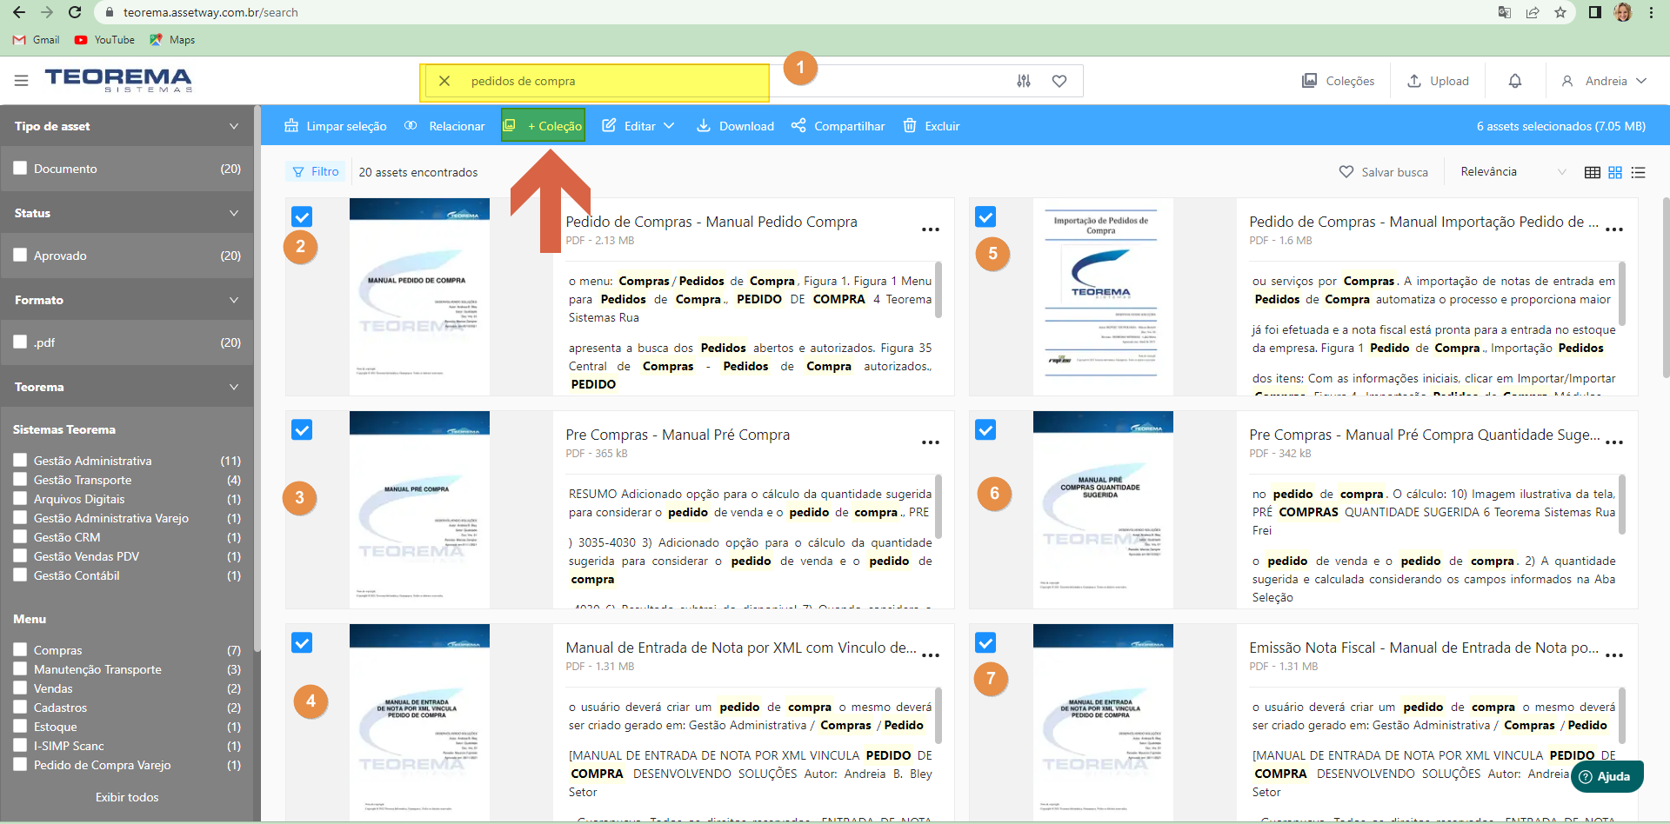The image size is (1670, 824).
Task: Click Limpar seleção in the toolbar
Action: click(x=336, y=126)
